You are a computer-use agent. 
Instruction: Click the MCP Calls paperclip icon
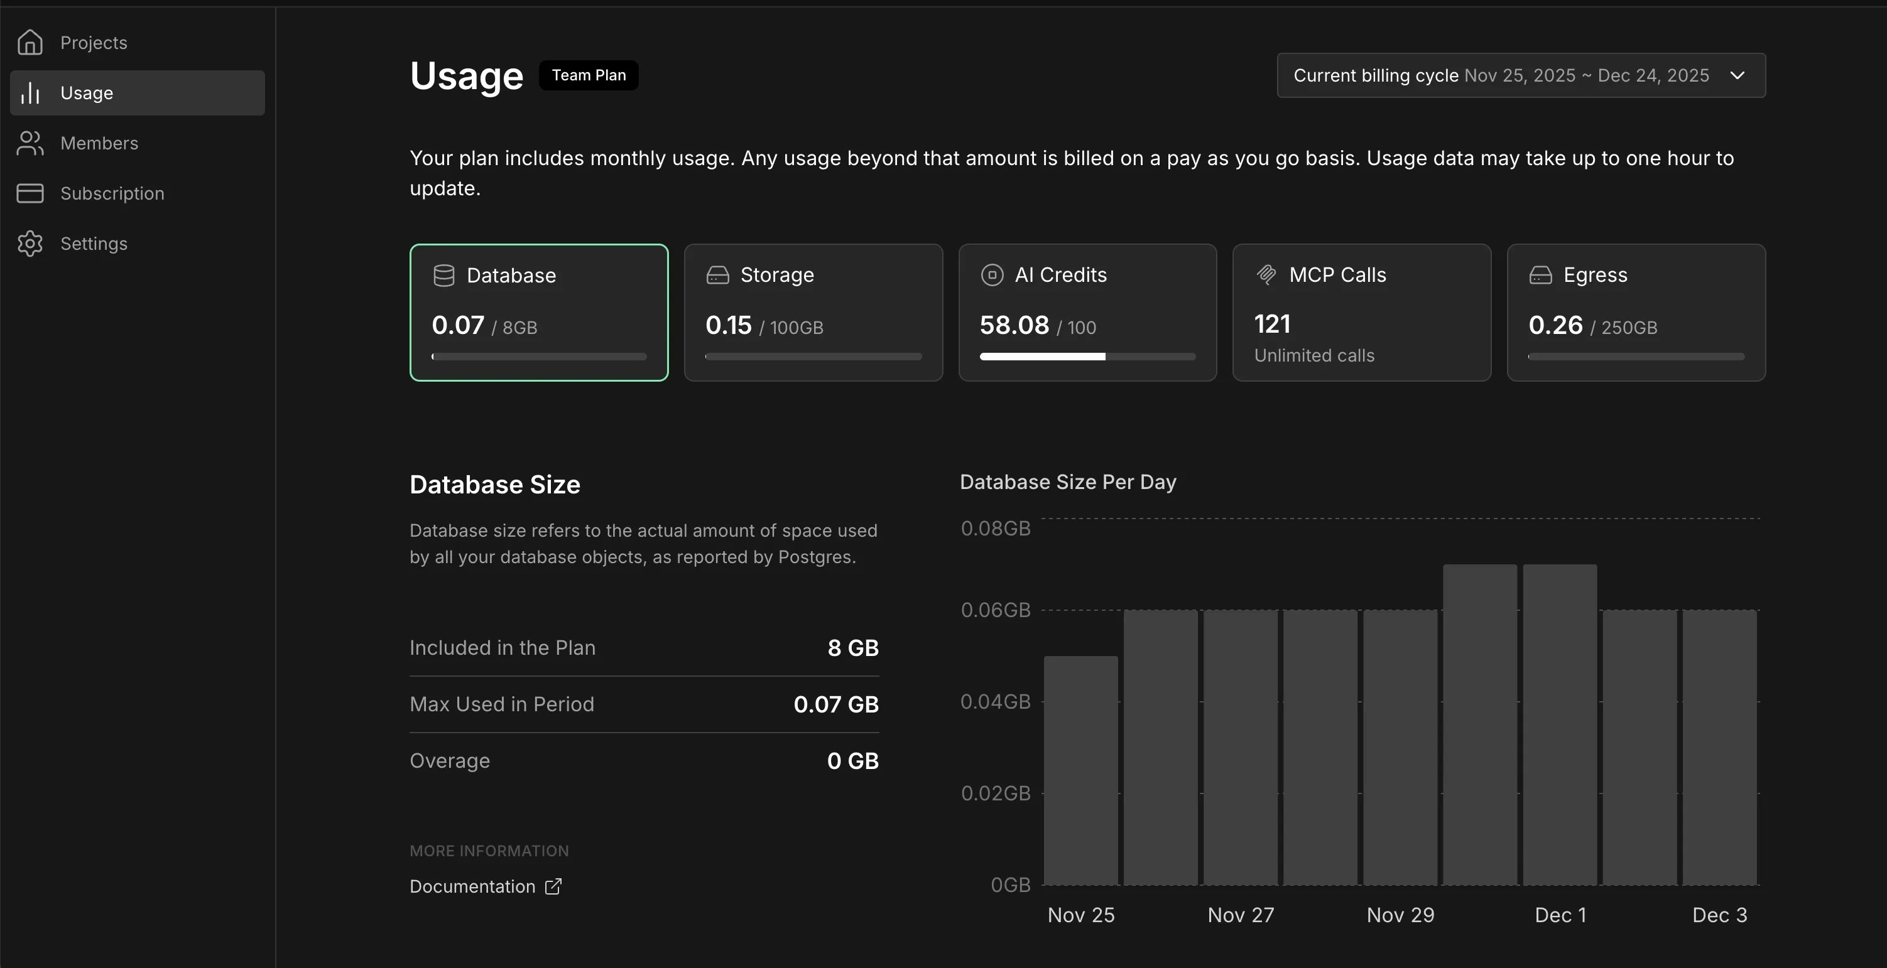[1266, 274]
